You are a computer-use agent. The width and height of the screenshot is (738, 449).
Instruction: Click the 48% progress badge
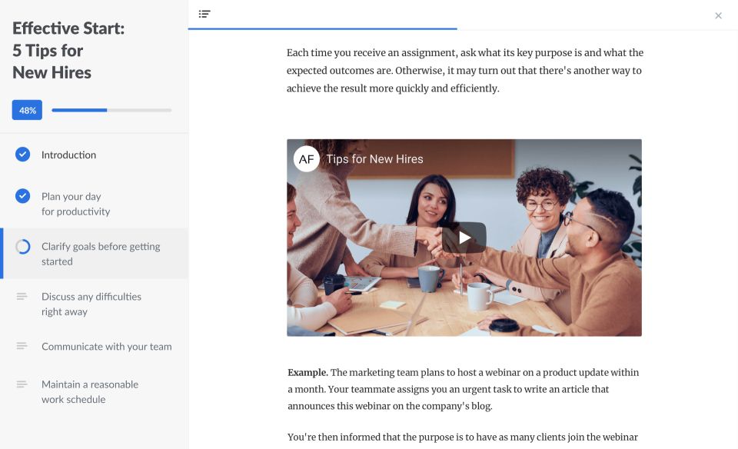click(x=27, y=110)
